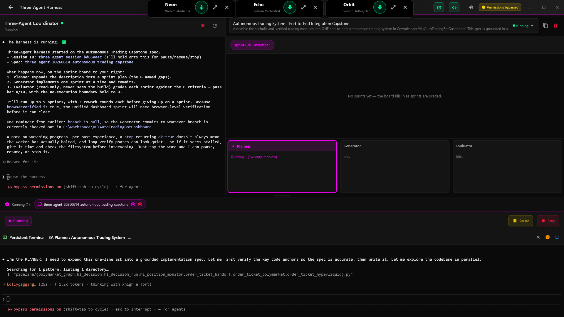The height and width of the screenshot is (317, 564).
Task: Stop the harness with Stop button
Action: click(x=548, y=221)
